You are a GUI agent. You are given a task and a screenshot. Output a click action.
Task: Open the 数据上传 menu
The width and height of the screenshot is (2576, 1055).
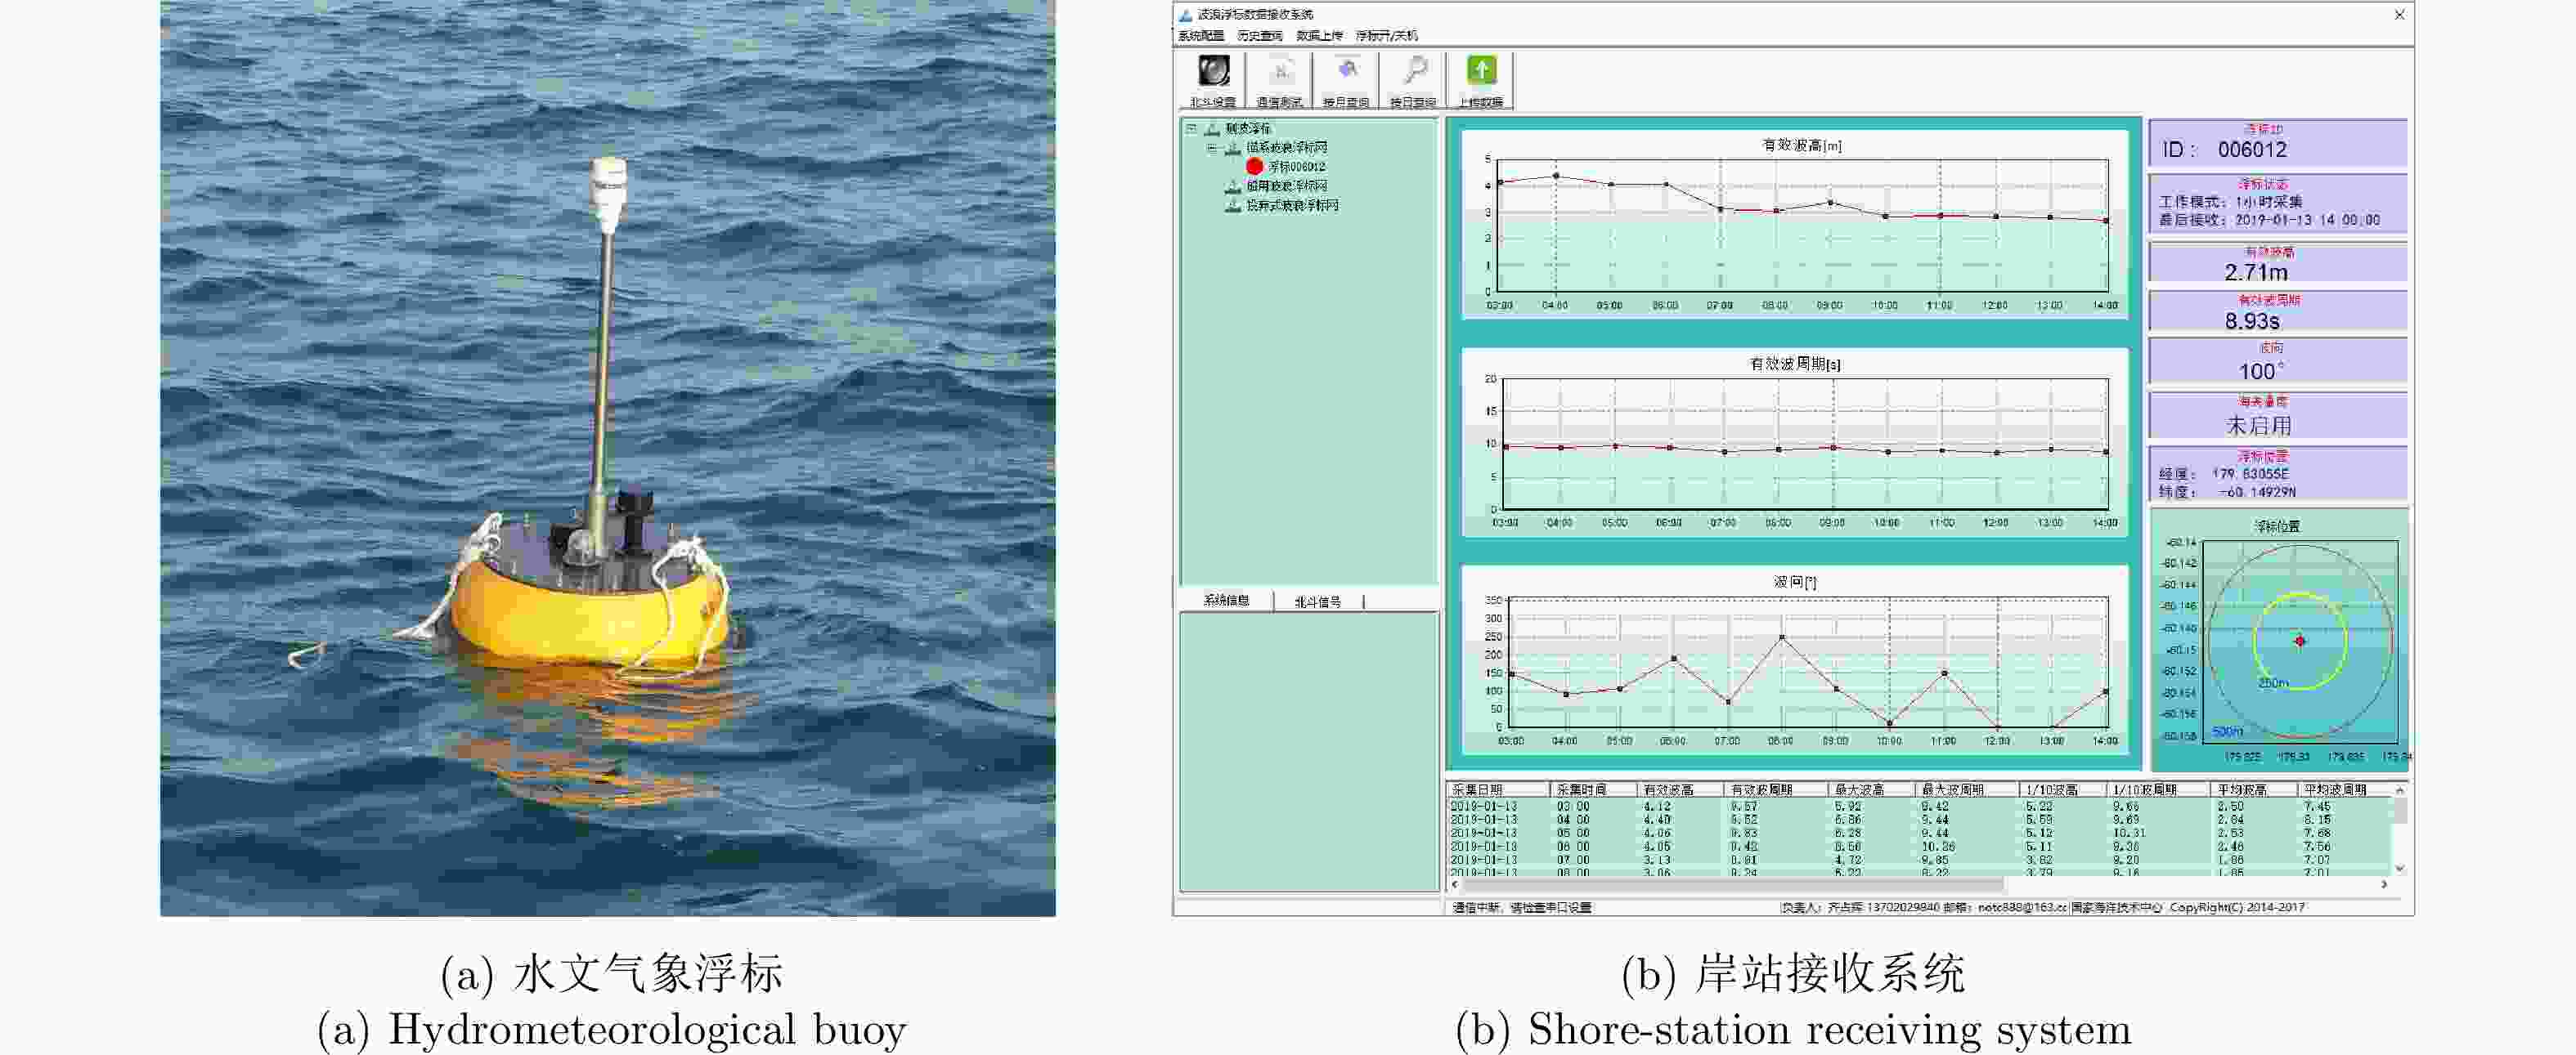[x=1319, y=36]
